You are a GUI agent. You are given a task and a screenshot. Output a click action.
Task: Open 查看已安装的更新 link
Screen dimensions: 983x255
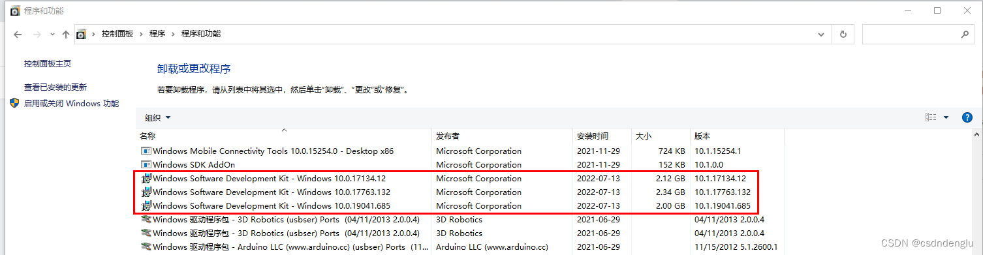[55, 87]
